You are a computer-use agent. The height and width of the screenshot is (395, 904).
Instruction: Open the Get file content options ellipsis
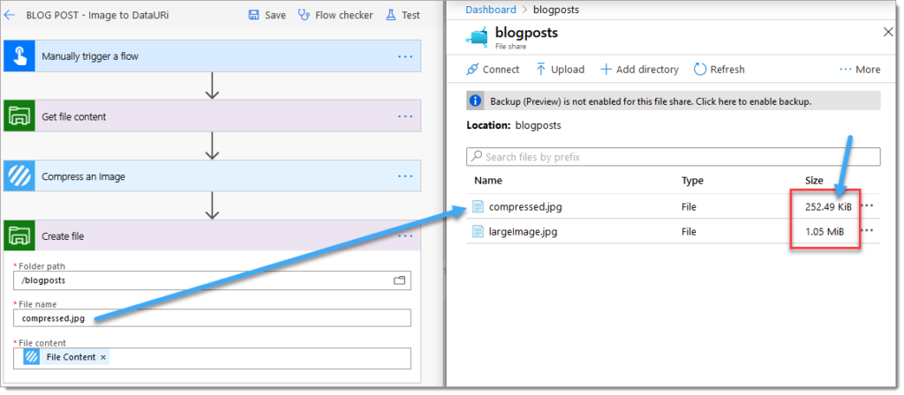click(405, 117)
